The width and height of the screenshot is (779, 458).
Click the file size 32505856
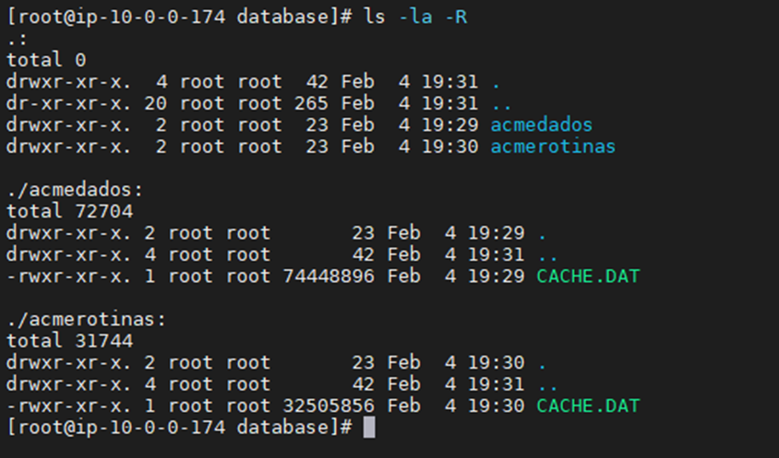click(x=328, y=405)
